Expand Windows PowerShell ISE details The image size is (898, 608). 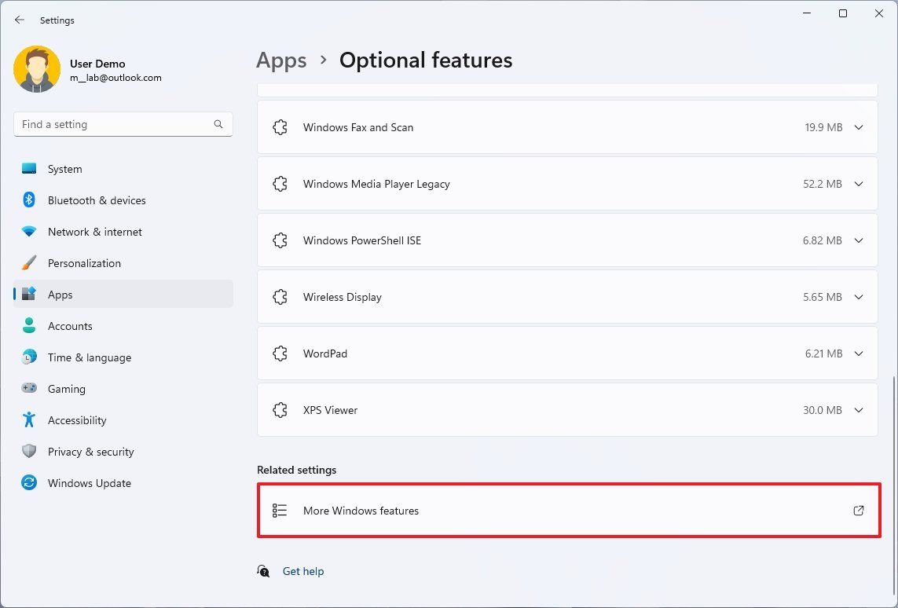859,240
